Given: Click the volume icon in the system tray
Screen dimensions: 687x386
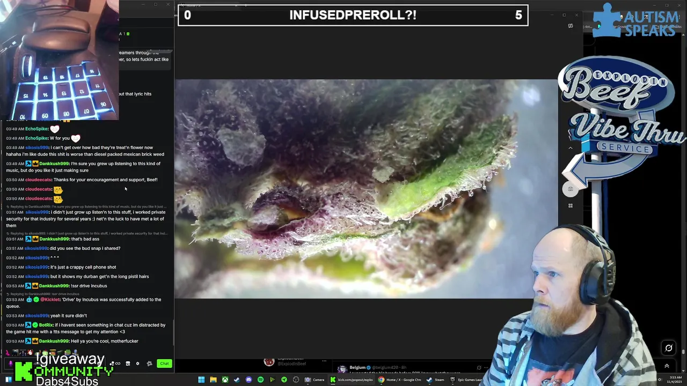Looking at the screenshot, I should click(660, 380).
